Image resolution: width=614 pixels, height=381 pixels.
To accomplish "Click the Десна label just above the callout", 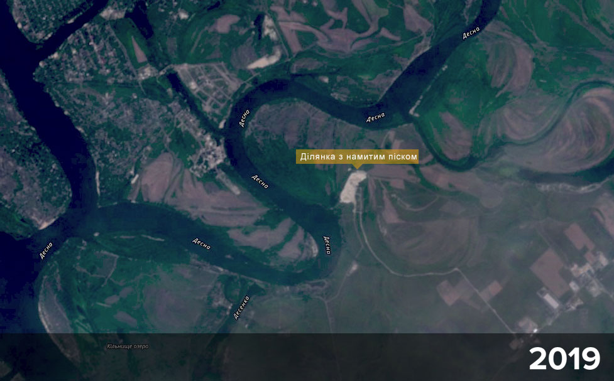I will [376, 117].
